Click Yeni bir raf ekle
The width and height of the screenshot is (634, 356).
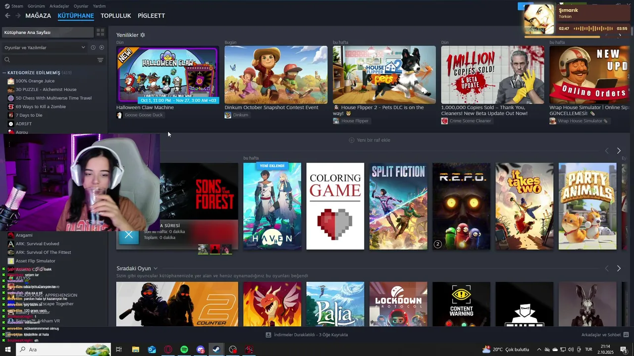370,140
